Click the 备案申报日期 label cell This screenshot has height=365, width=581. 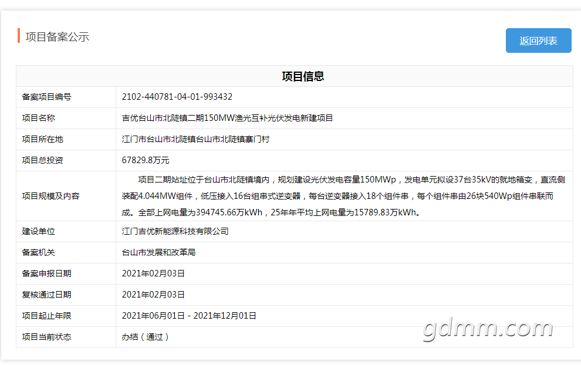(x=66, y=274)
